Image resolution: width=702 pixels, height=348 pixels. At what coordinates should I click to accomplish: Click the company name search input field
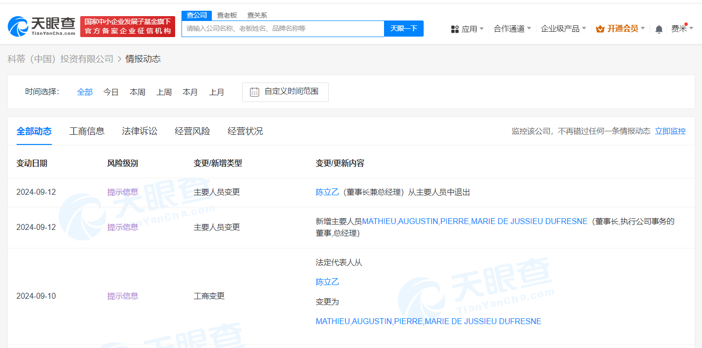click(283, 29)
